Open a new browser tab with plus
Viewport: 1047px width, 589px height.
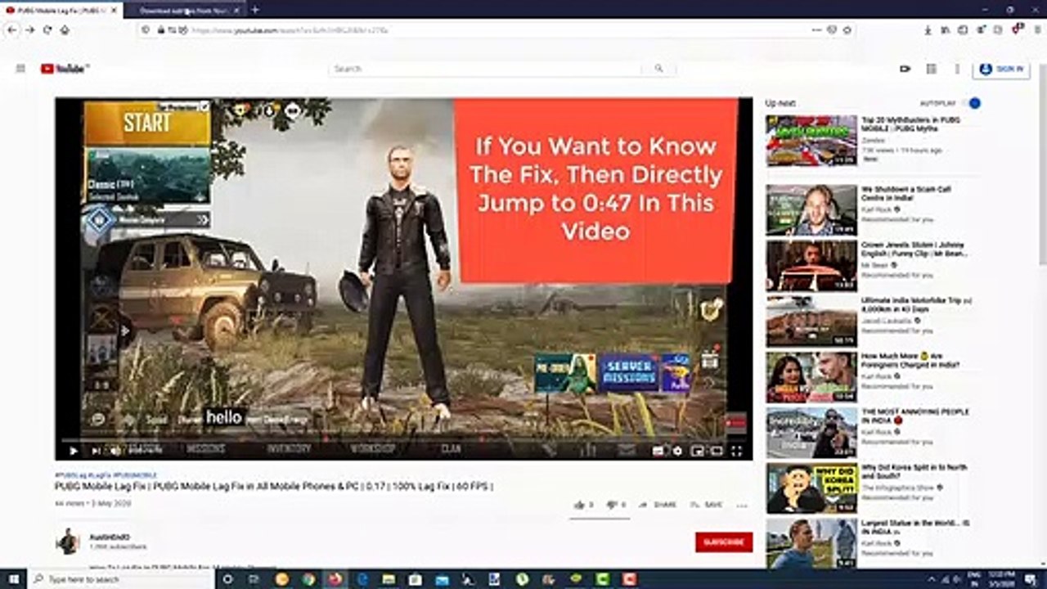[255, 10]
